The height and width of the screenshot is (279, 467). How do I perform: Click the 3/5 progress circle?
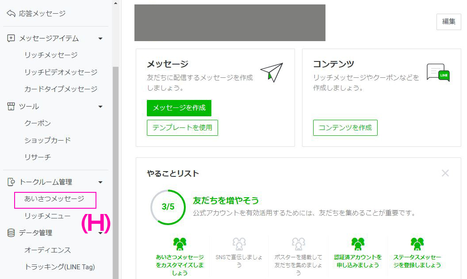click(168, 207)
